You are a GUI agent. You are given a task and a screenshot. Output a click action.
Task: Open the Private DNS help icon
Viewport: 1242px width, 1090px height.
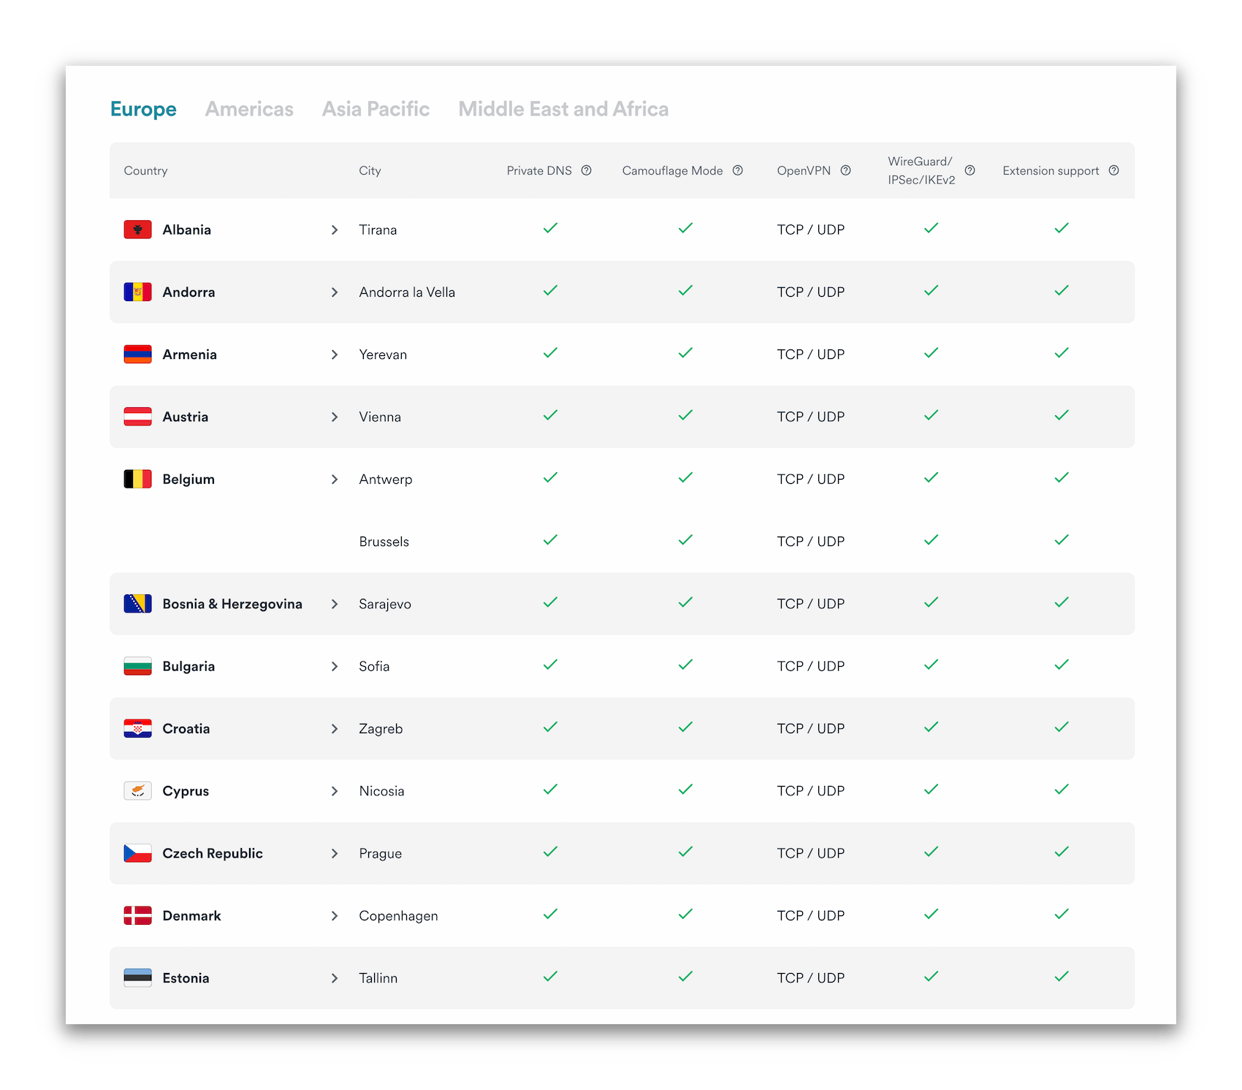(x=586, y=170)
